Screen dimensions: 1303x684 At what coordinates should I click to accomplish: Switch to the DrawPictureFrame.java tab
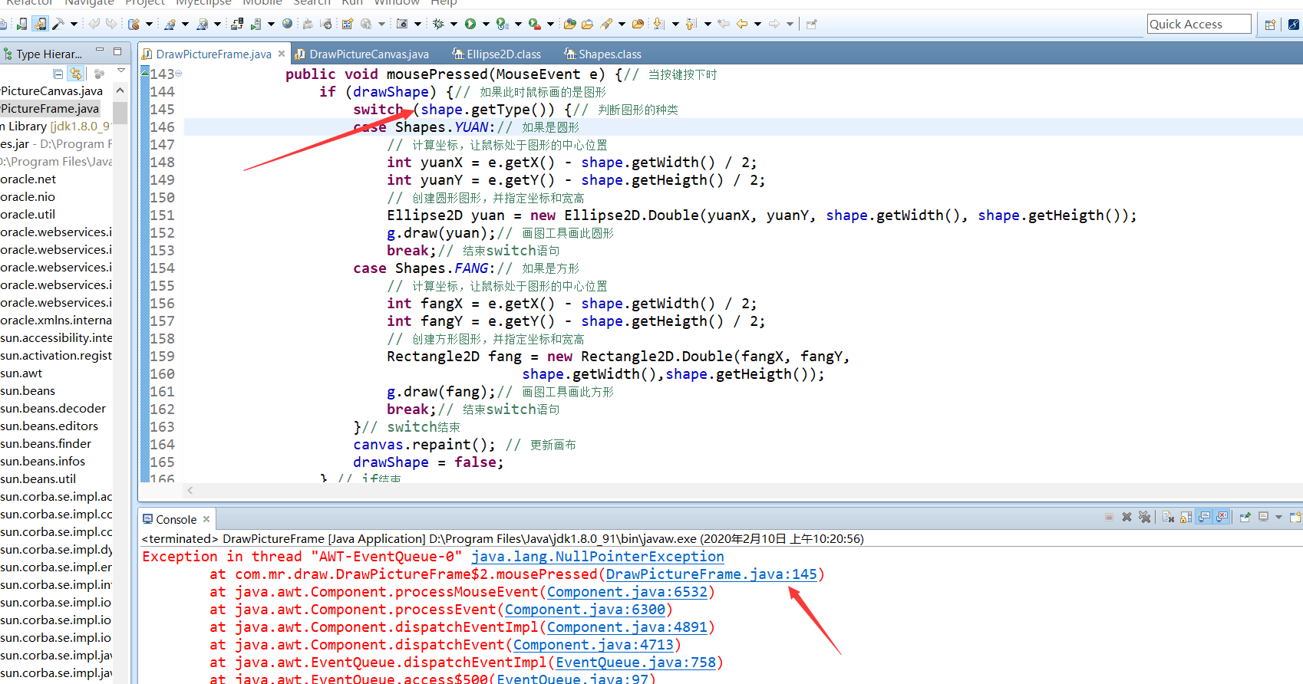click(x=213, y=54)
